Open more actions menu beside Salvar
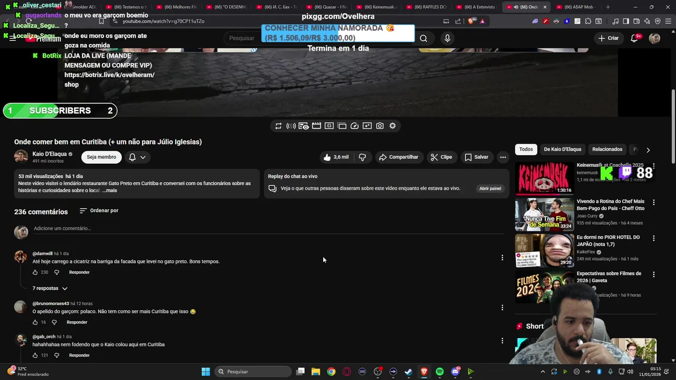The image size is (676, 380). pyautogui.click(x=503, y=157)
